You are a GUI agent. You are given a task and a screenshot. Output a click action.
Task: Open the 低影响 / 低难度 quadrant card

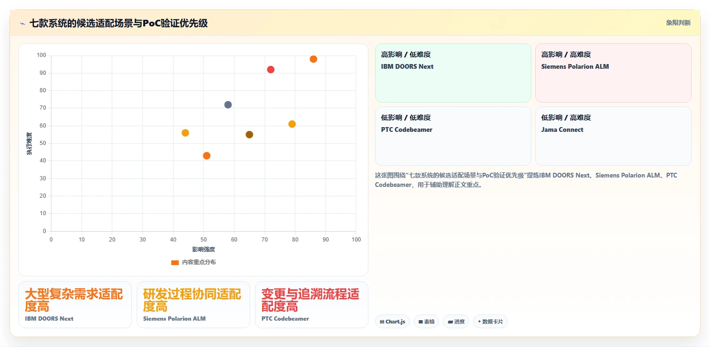coord(453,136)
